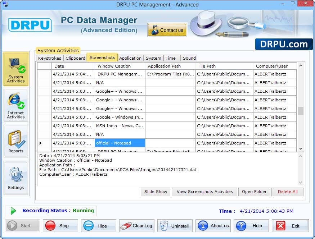The width and height of the screenshot is (315, 239).
Task: Click the Window Caption column header
Action: [120, 66]
